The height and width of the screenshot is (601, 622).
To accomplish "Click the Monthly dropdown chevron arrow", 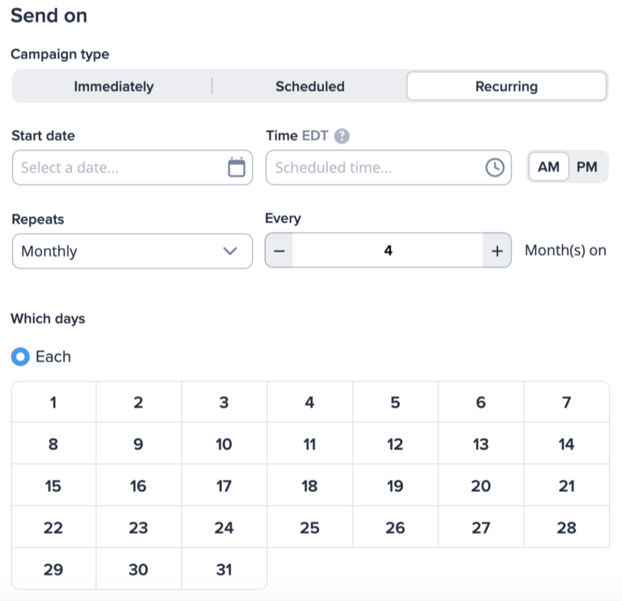I will (x=230, y=251).
